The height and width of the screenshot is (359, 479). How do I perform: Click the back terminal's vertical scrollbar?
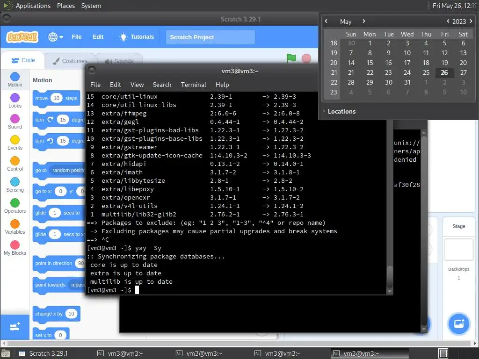point(423,231)
